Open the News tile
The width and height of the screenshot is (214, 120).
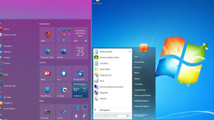47,74
